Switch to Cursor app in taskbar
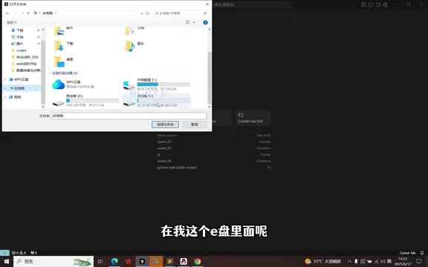The width and height of the screenshot is (428, 267). tap(142, 261)
